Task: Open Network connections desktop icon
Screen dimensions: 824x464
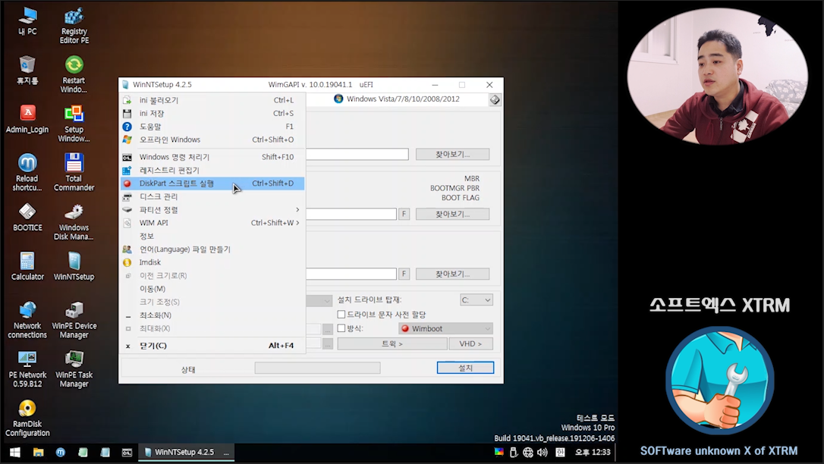Action: [27, 320]
